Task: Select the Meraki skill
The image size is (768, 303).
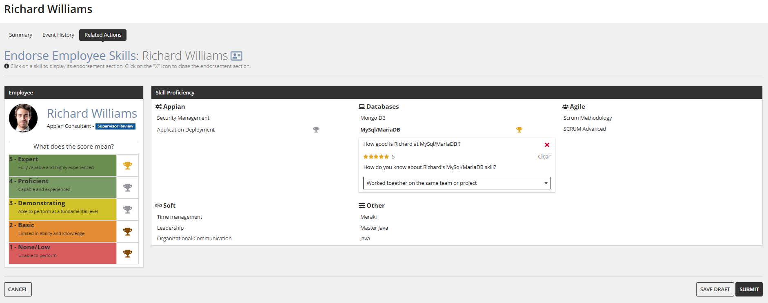Action: click(x=368, y=217)
